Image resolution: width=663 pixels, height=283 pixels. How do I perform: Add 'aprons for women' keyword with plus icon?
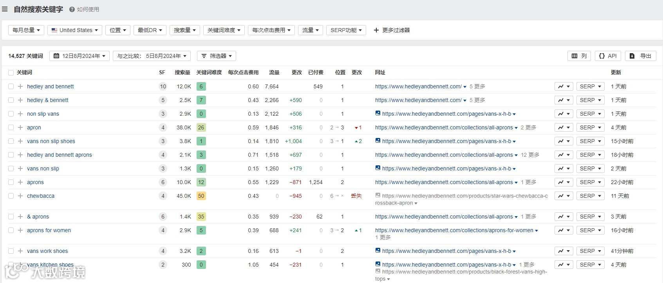tap(20, 230)
